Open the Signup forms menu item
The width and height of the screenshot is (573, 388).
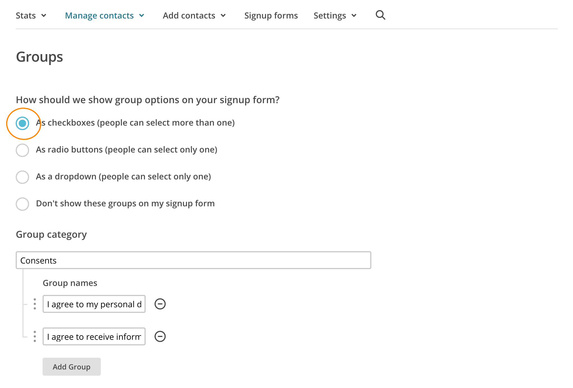pyautogui.click(x=271, y=15)
